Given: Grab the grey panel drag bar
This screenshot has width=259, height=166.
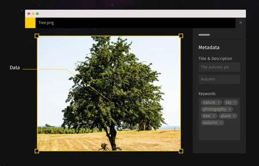Looking at the screenshot, I should click(204, 35).
